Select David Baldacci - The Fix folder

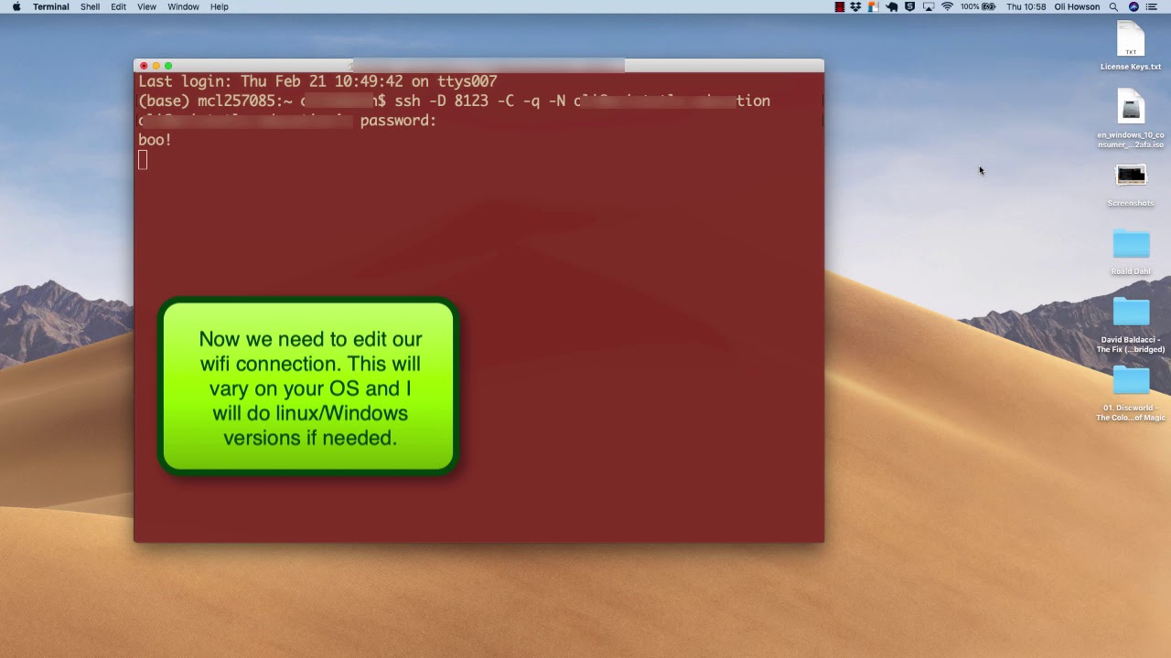[1131, 325]
